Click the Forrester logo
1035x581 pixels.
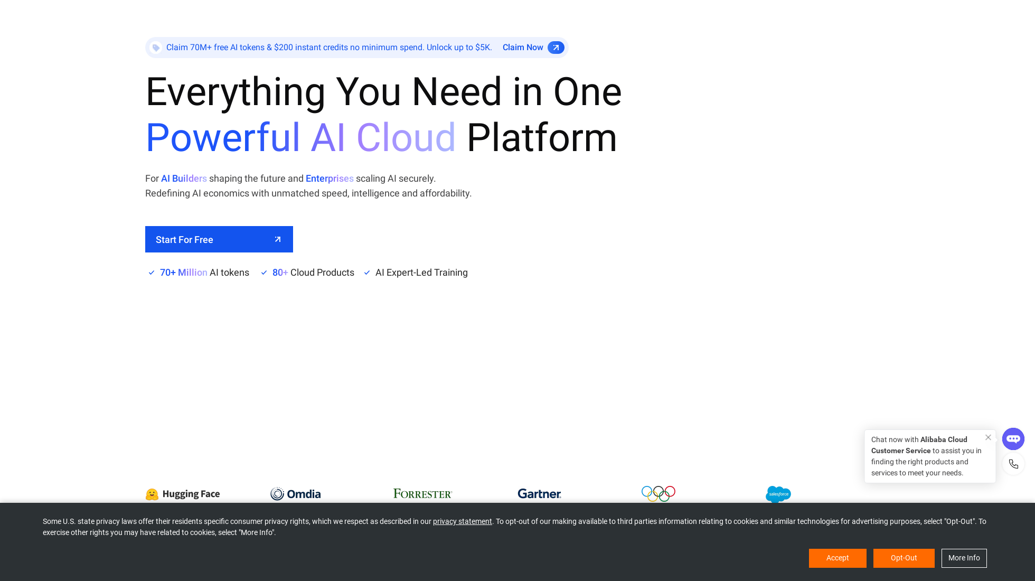pos(422,493)
